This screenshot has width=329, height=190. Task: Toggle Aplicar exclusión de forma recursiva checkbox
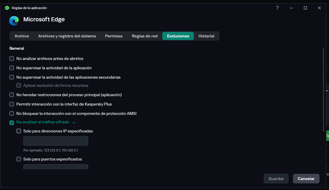(19, 85)
